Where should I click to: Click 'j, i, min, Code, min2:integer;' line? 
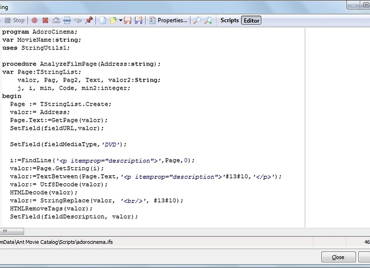coord(73,88)
